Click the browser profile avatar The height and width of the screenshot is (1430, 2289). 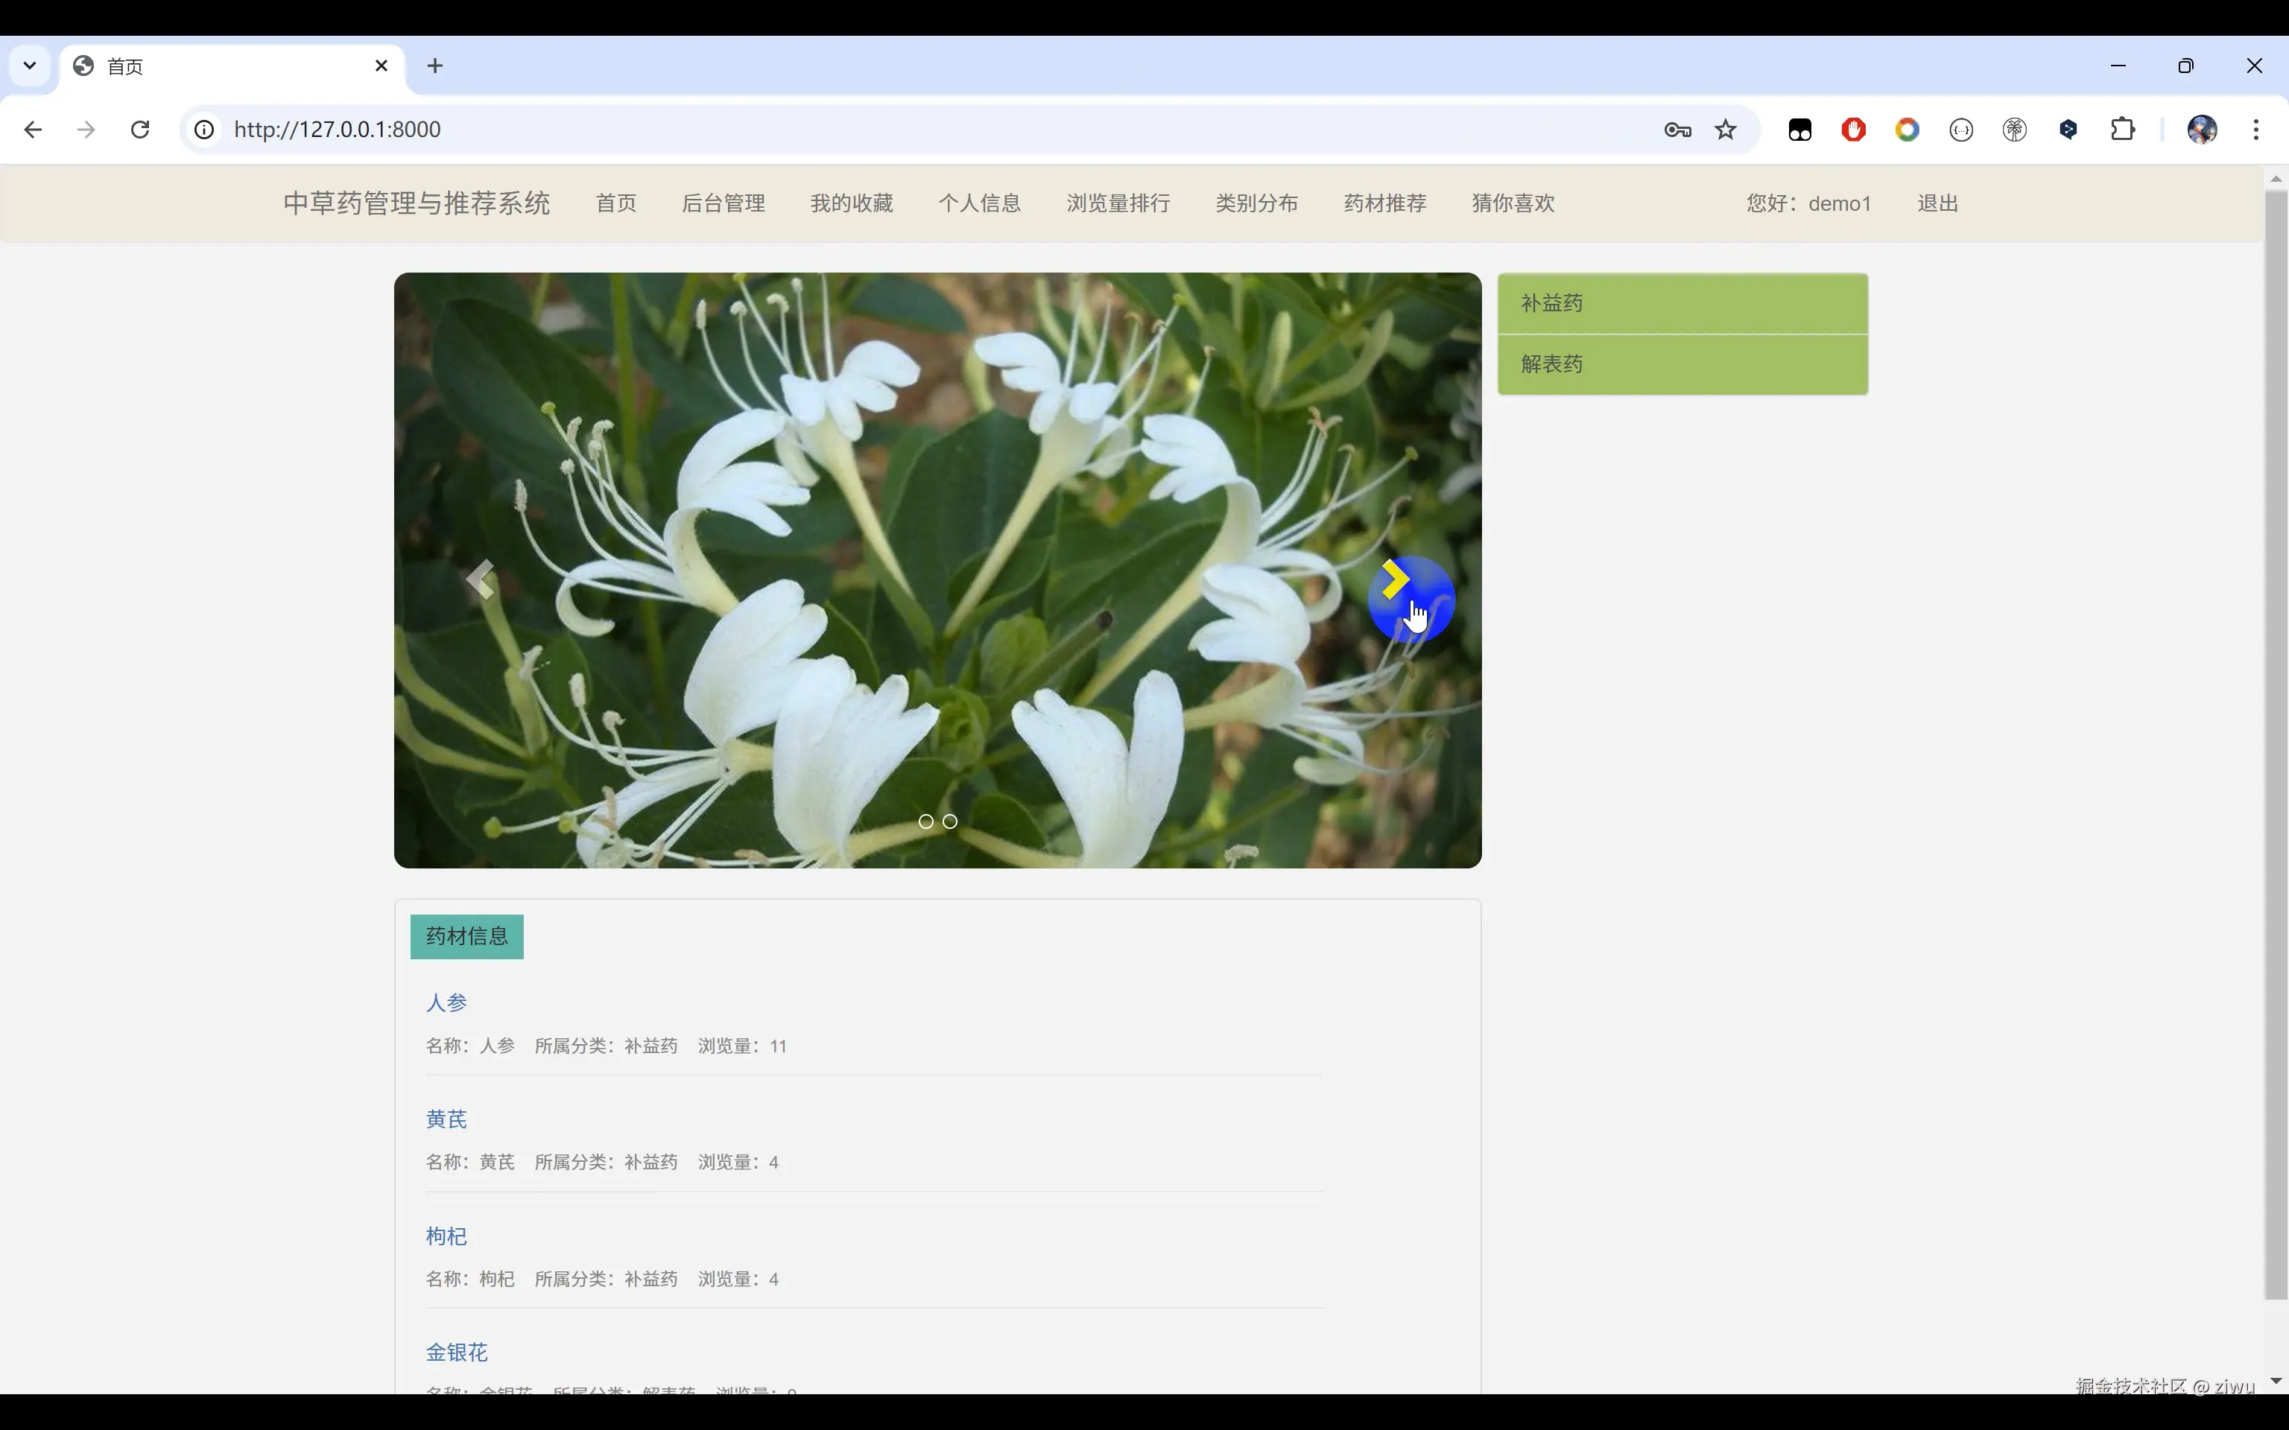point(2202,130)
